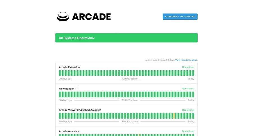
Task: Click the 100.0 % uptime under Flow Builder
Action: tap(130, 100)
